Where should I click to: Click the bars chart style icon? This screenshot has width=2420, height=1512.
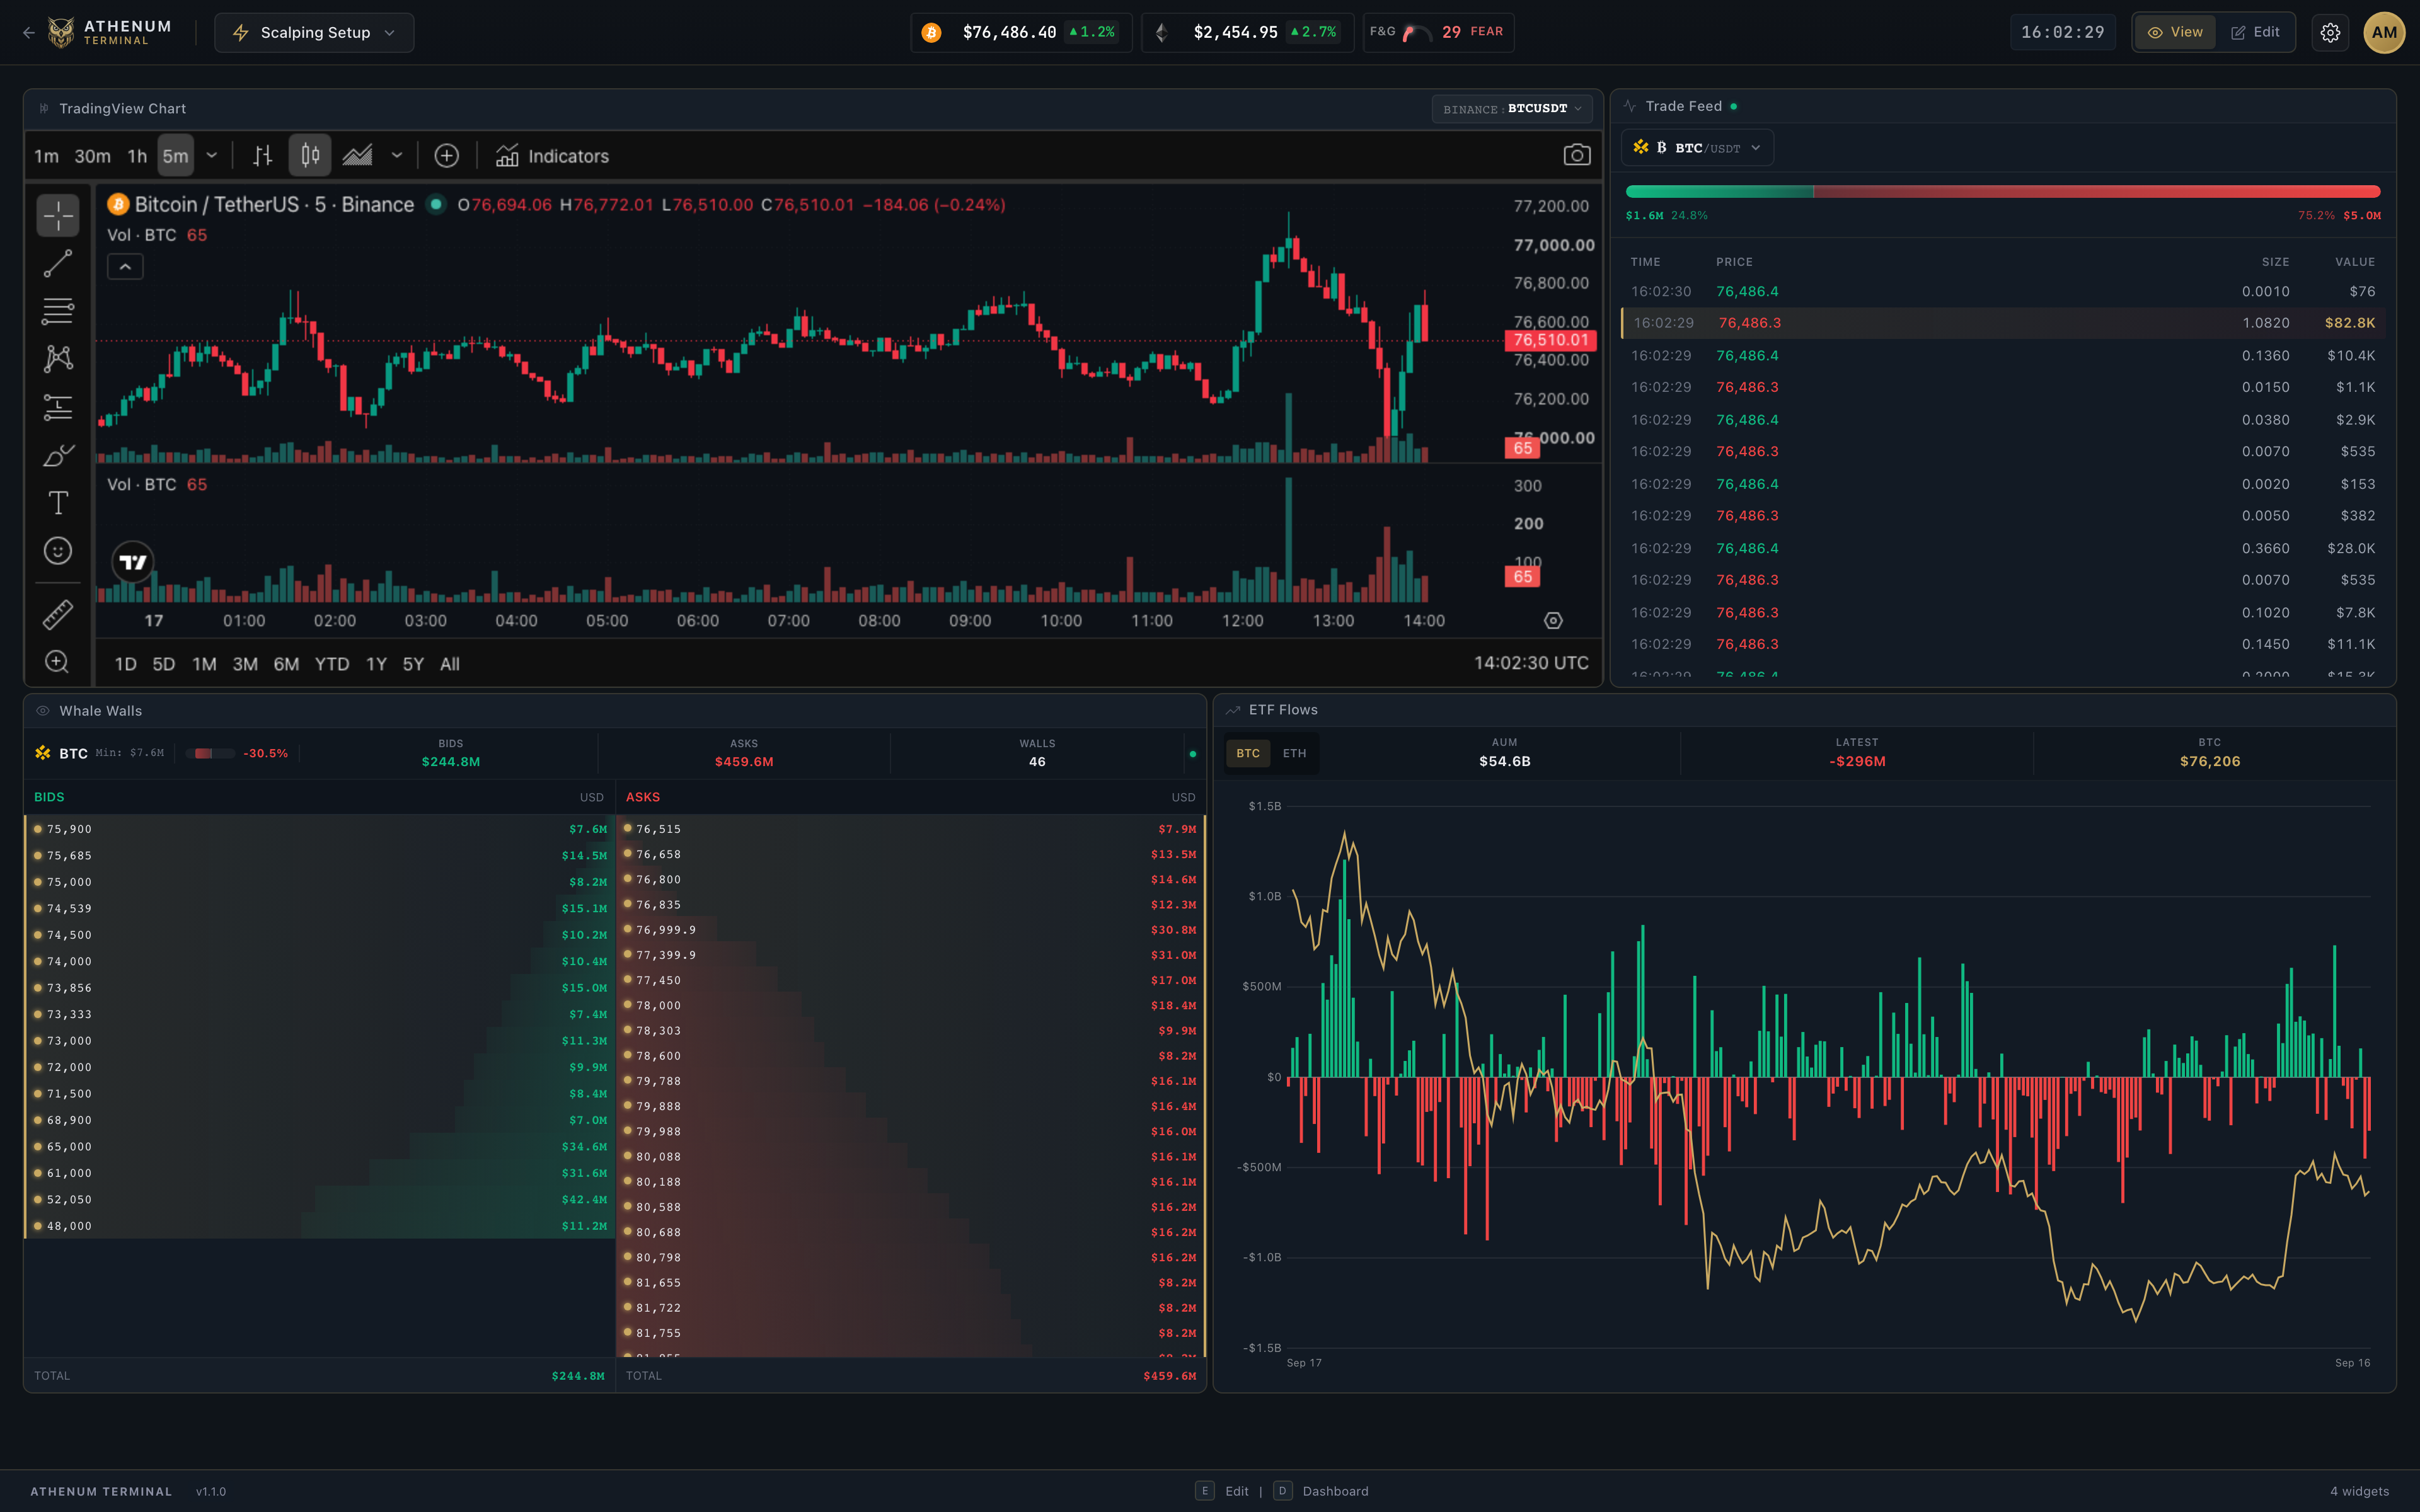(x=262, y=155)
